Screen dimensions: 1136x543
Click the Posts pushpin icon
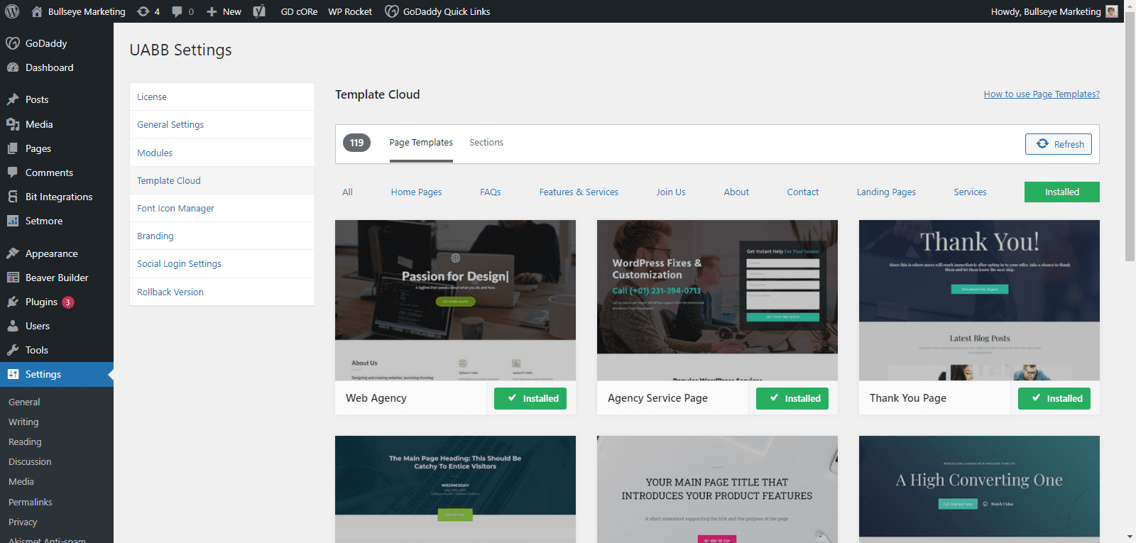pos(12,99)
